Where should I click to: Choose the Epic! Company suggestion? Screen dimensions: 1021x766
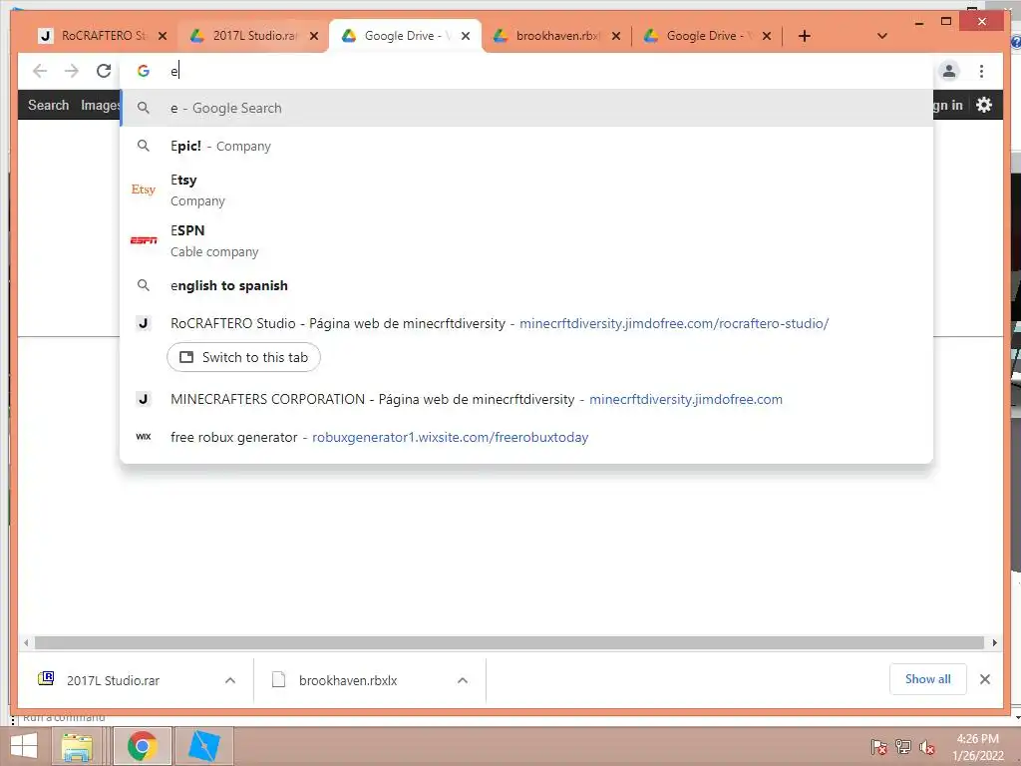(x=526, y=146)
